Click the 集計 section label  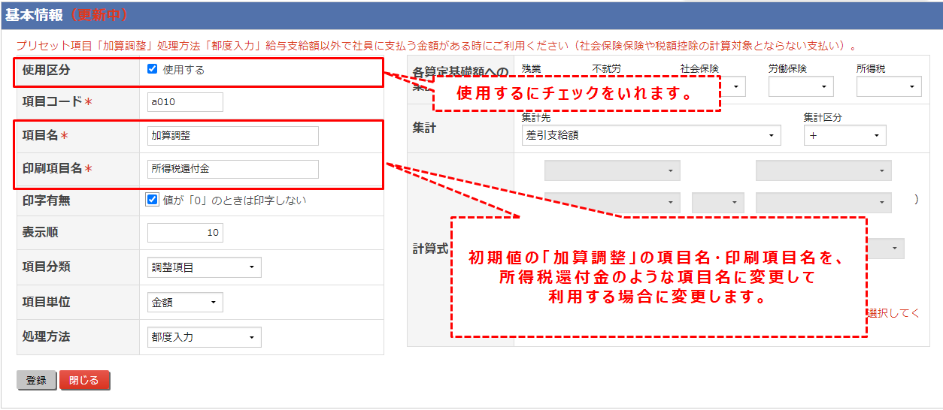pos(425,128)
